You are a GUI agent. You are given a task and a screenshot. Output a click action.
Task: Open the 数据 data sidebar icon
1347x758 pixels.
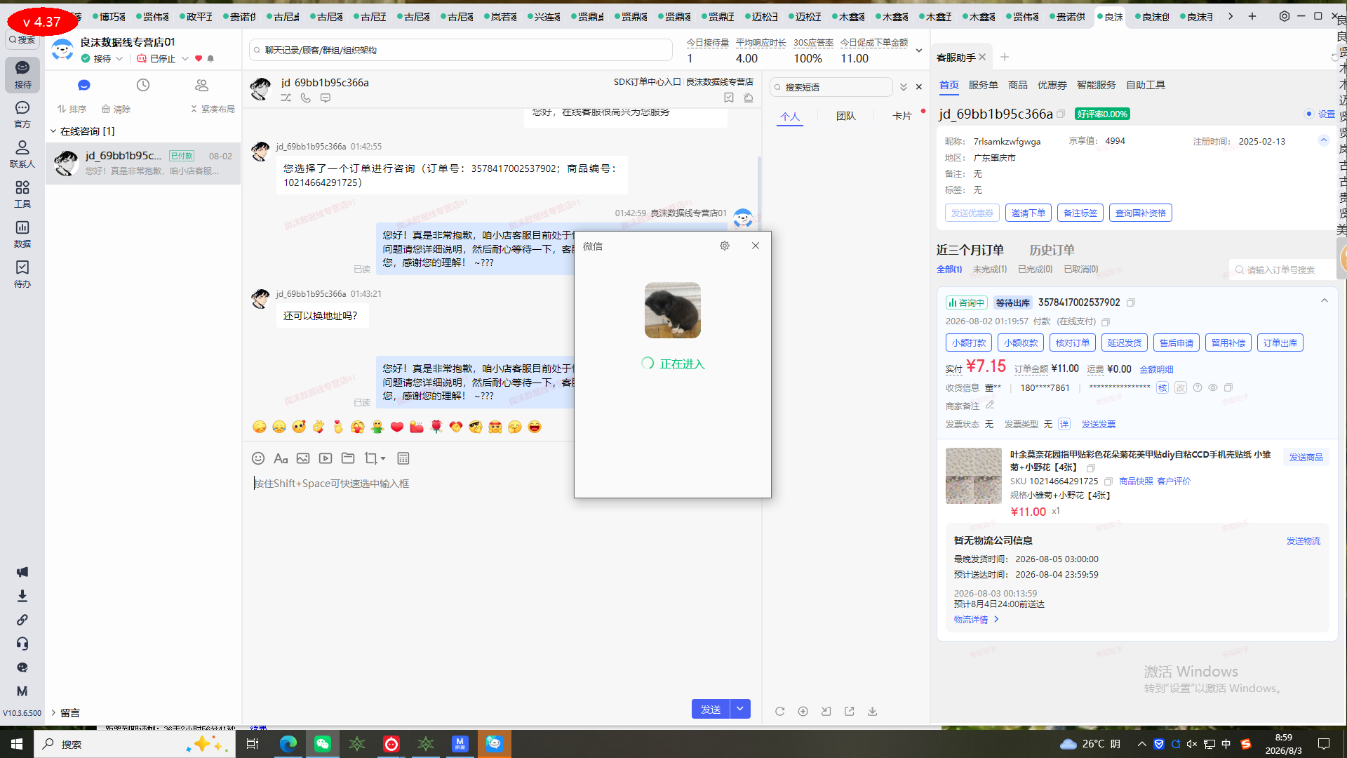pos(22,234)
